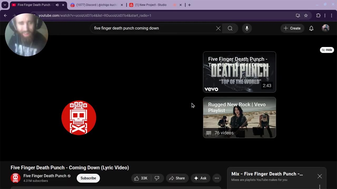Viewport: 337px width, 189px height.
Task: Go back using the browser back arrow
Action: click(x=6, y=15)
